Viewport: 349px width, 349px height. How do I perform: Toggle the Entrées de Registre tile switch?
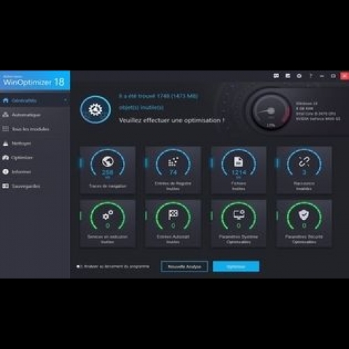[x=147, y=163]
